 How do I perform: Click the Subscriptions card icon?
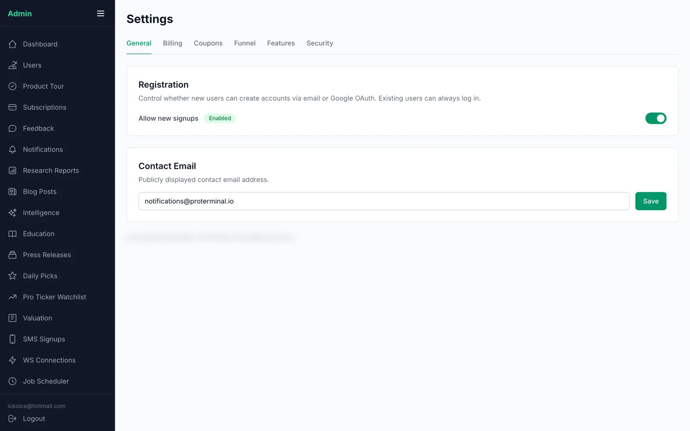tap(13, 107)
